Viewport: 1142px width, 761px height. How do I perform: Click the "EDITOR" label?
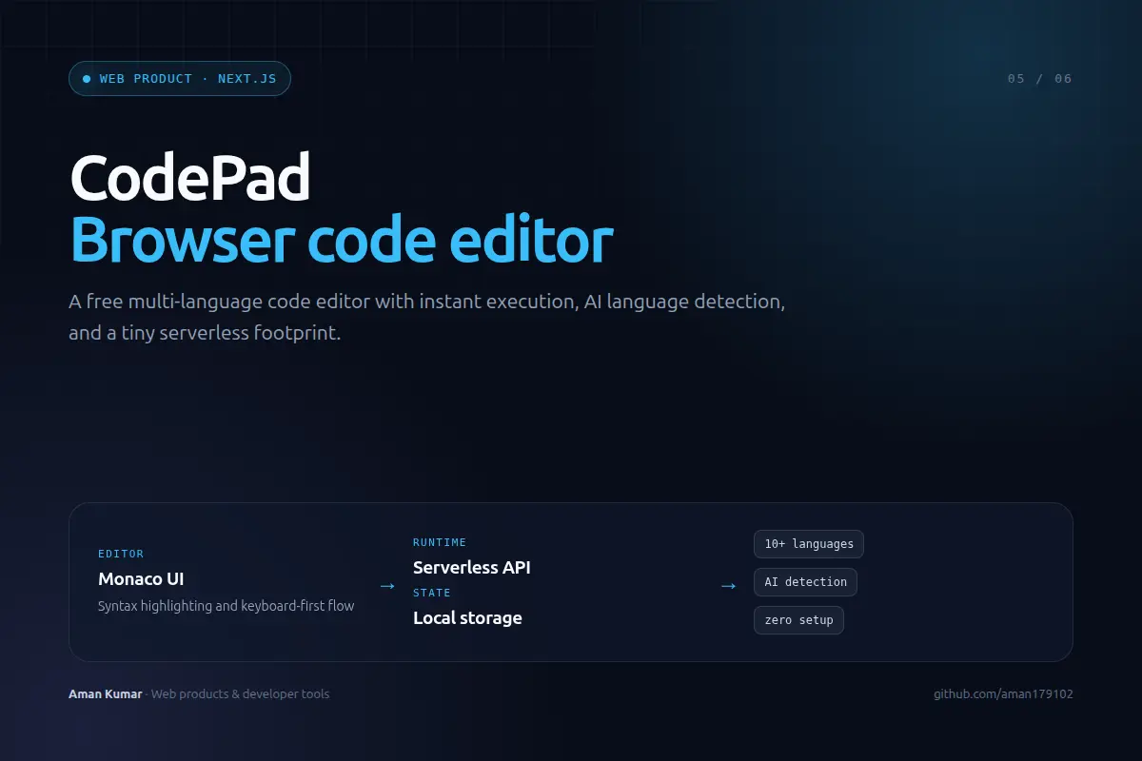[x=121, y=554]
